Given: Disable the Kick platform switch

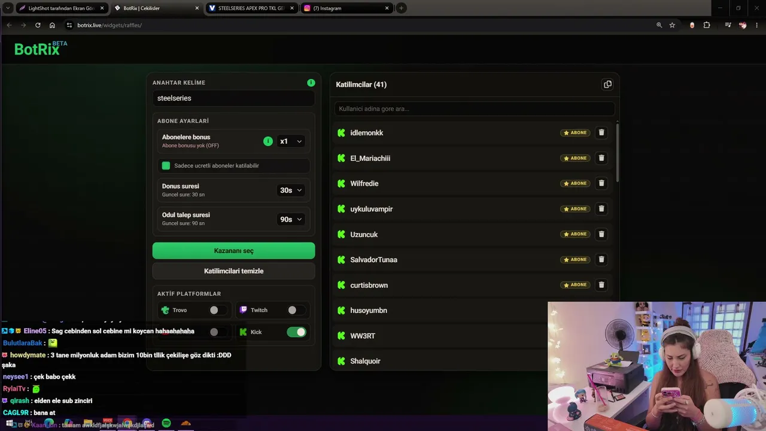Looking at the screenshot, I should (296, 332).
